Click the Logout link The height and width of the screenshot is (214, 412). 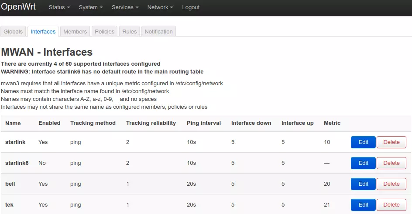[x=191, y=7]
